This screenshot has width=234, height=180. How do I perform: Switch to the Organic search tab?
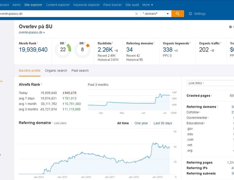pos(56,71)
